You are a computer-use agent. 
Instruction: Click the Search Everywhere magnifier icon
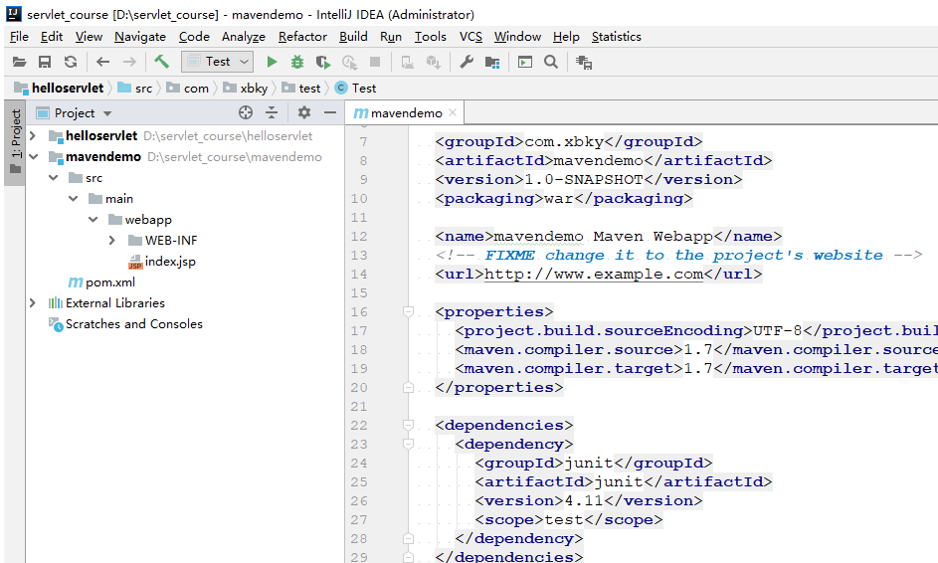pyautogui.click(x=551, y=62)
